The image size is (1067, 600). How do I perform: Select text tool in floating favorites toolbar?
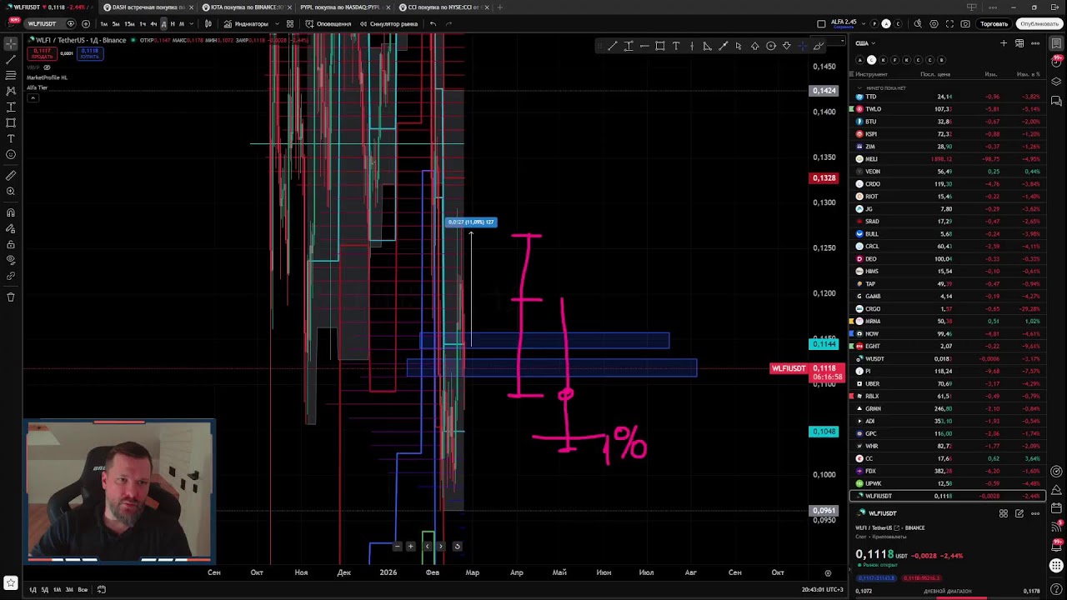click(x=676, y=46)
